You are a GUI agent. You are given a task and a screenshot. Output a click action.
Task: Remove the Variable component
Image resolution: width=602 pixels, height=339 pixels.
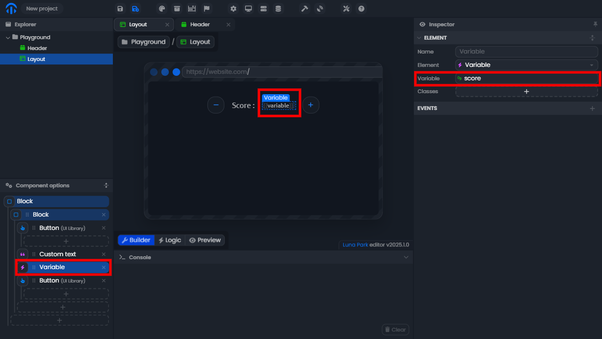103,267
